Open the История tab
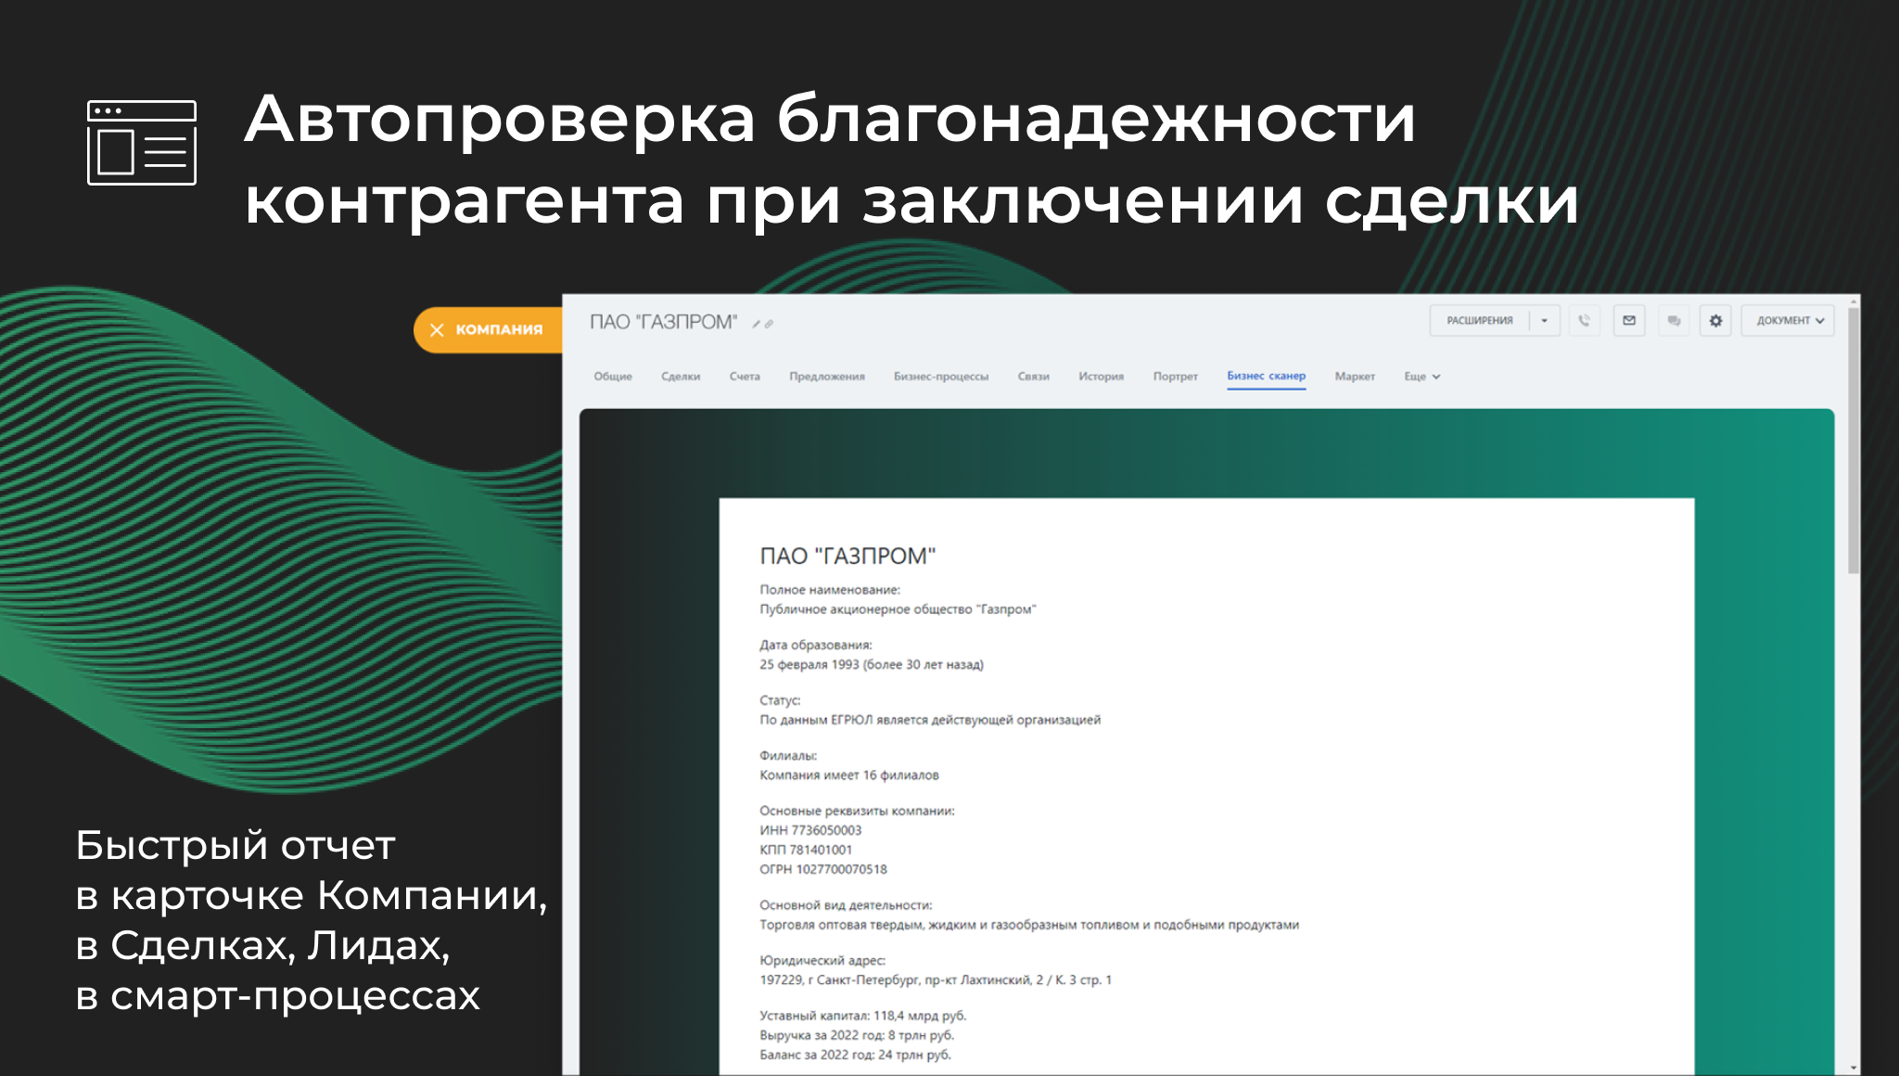This screenshot has width=1899, height=1076. tap(1101, 377)
